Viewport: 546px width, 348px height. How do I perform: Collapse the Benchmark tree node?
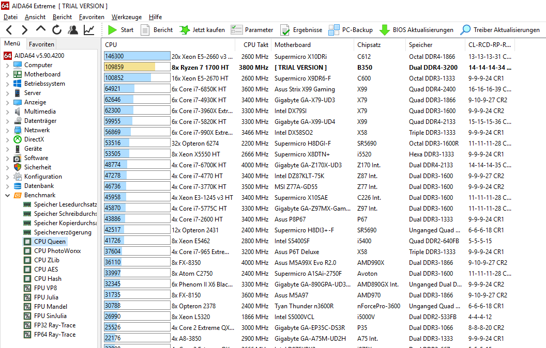tap(7, 195)
